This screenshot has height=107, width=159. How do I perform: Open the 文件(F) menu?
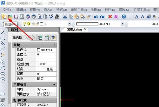8,10
